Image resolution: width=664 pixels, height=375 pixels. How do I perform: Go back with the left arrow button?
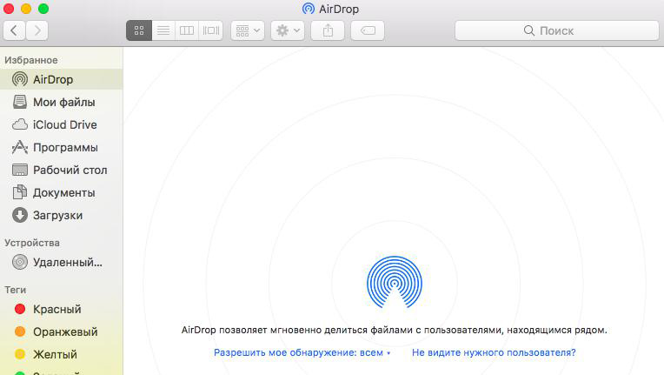14,30
